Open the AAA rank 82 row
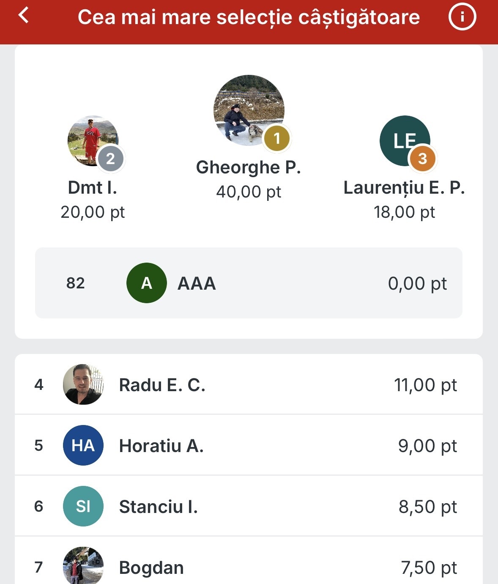Screen dimensions: 498x584 (x=249, y=283)
